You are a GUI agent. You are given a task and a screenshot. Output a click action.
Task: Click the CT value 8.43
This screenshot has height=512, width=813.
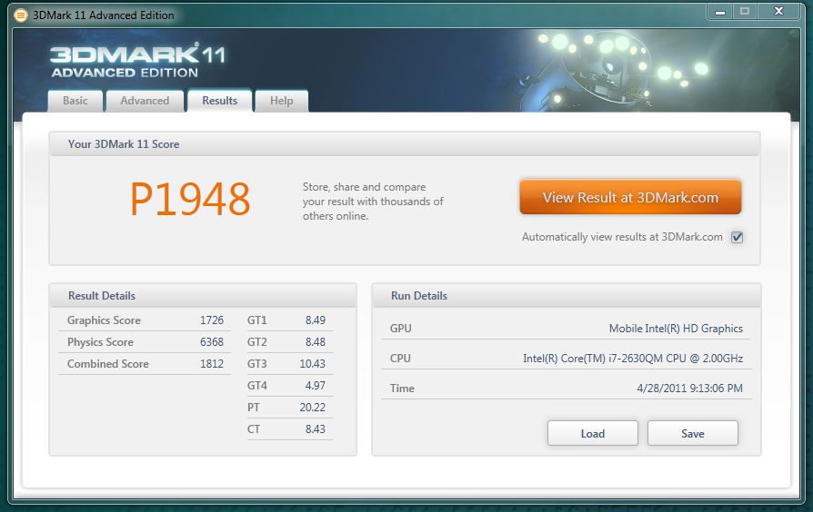(x=316, y=429)
